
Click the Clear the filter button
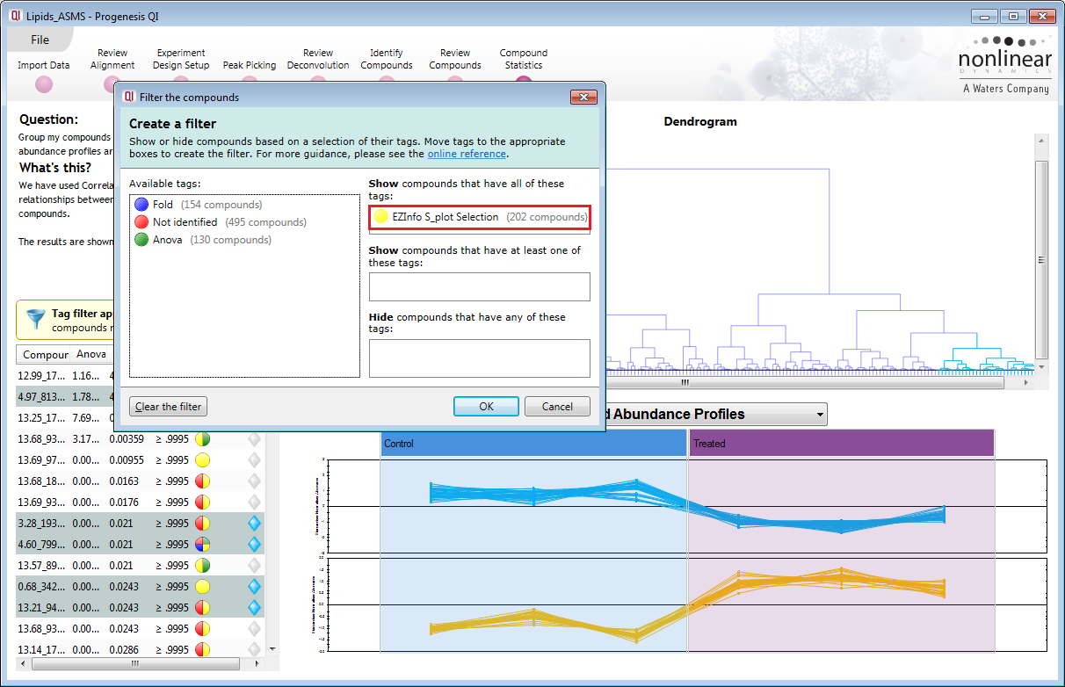[x=168, y=407]
